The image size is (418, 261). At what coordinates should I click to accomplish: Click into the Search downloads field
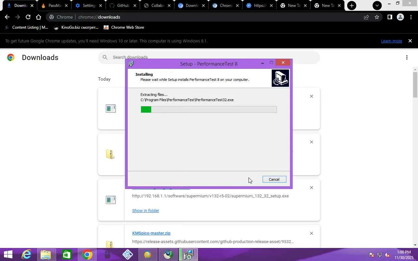(209, 57)
